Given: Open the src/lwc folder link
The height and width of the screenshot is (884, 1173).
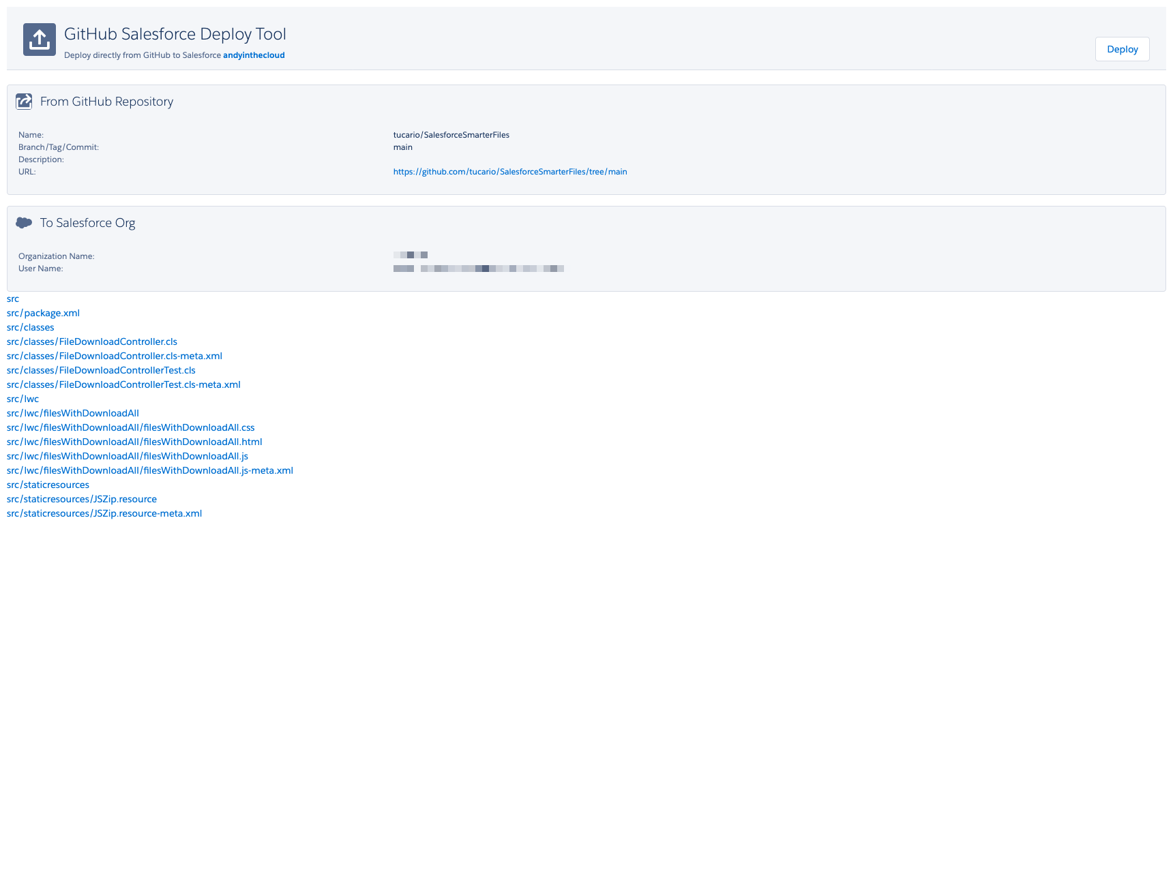Looking at the screenshot, I should click(x=23, y=399).
